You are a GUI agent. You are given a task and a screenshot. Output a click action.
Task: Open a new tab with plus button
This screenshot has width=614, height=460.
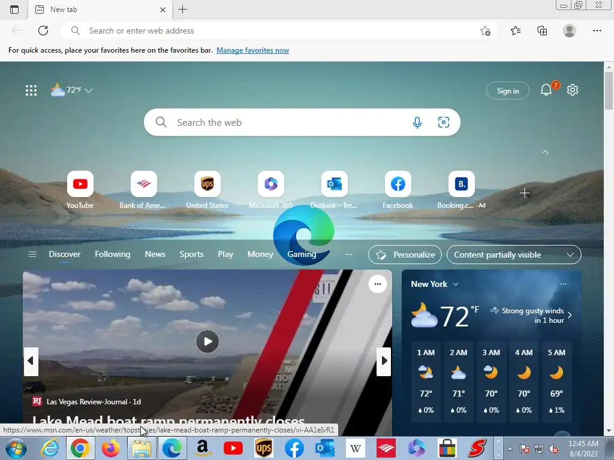click(182, 10)
